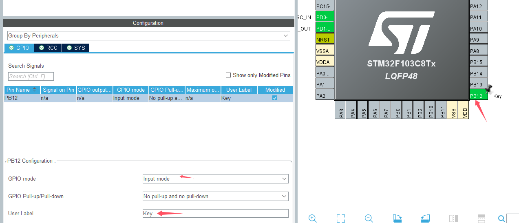Select the PB12 row pin name cell

22,98
